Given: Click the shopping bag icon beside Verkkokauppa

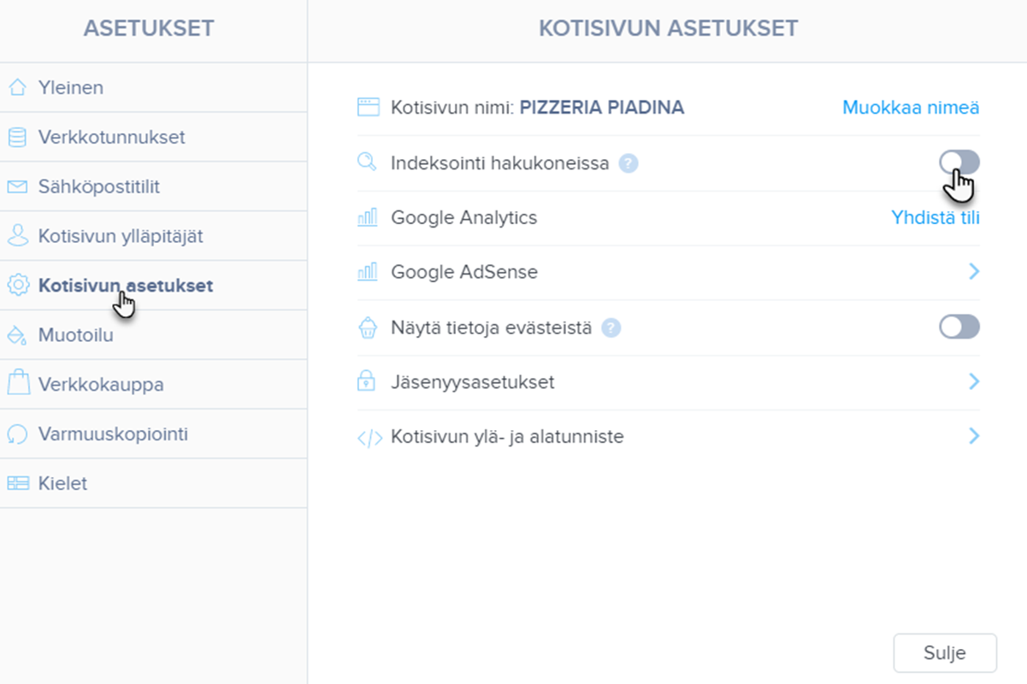Looking at the screenshot, I should click(x=17, y=384).
